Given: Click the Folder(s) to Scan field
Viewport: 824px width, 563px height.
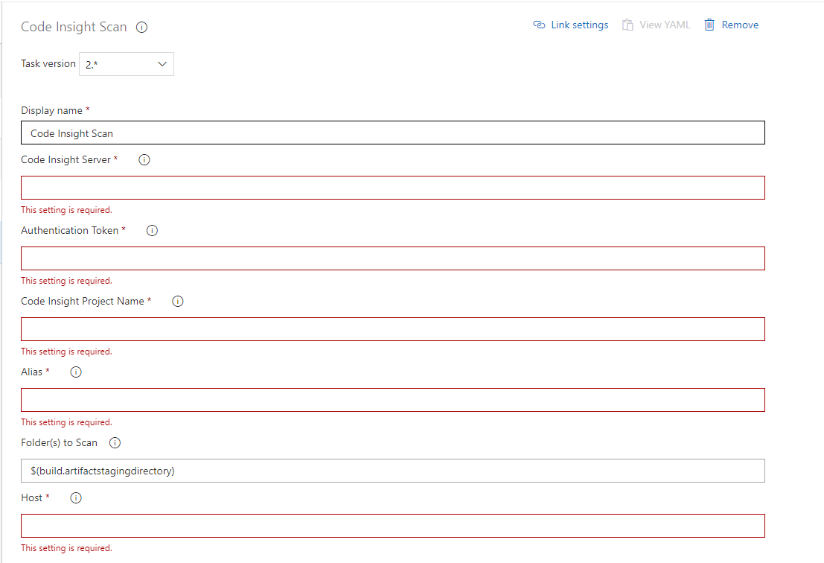Looking at the screenshot, I should pyautogui.click(x=392, y=471).
